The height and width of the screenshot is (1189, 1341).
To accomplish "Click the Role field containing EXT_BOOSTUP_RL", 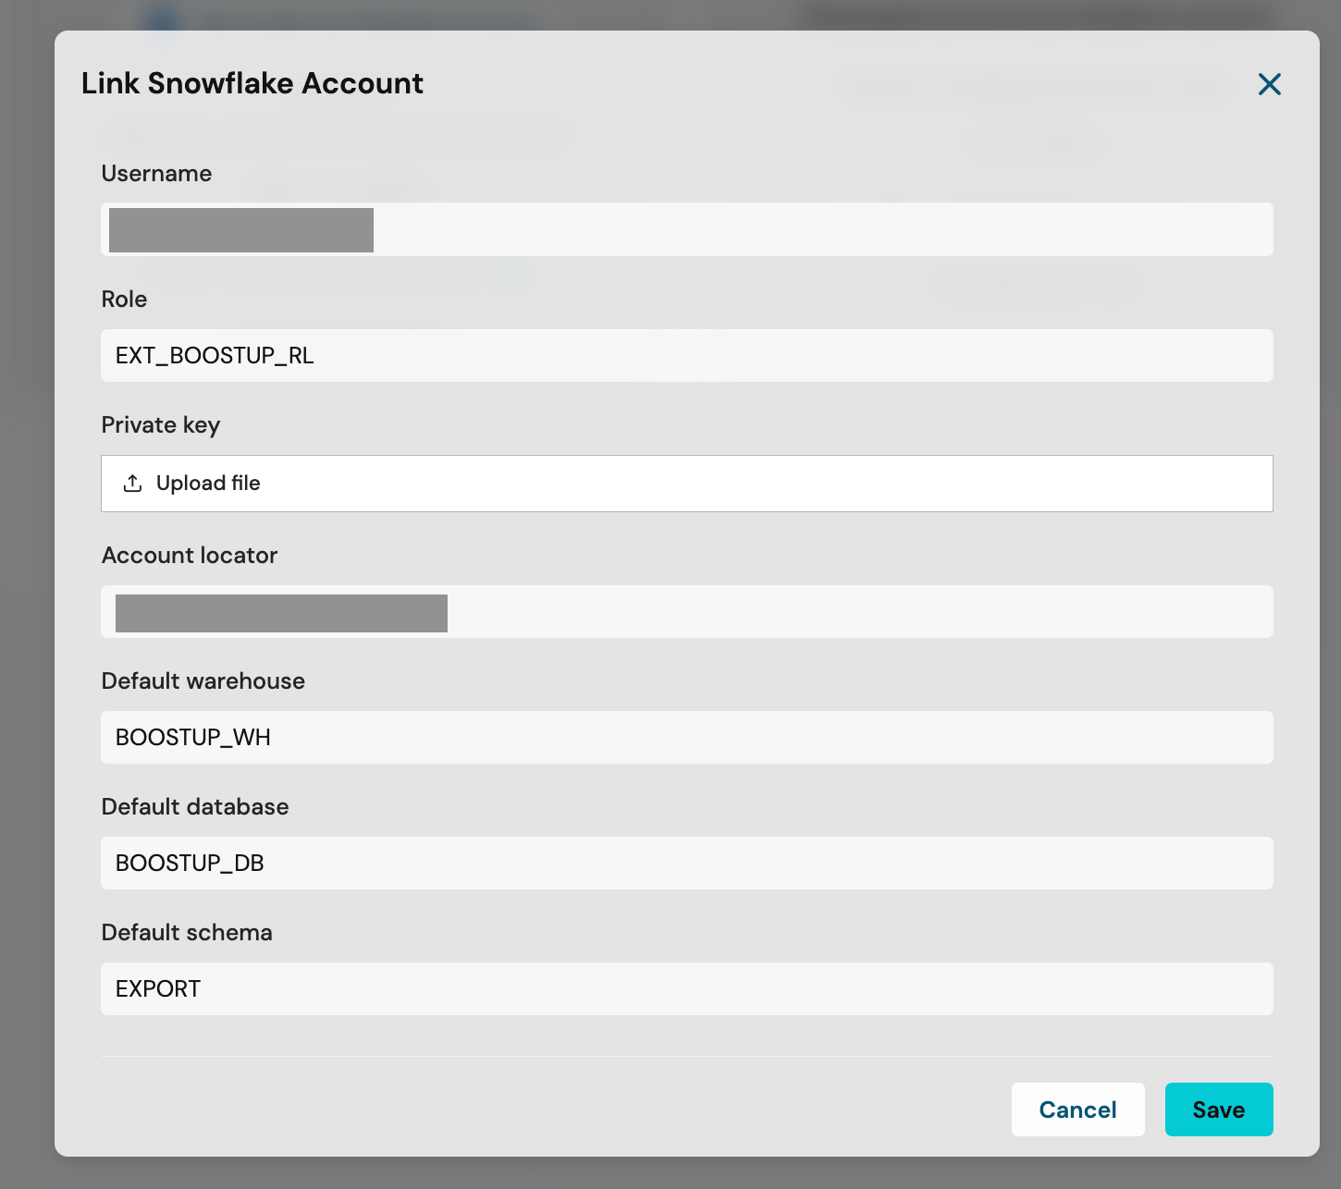I will coord(687,355).
